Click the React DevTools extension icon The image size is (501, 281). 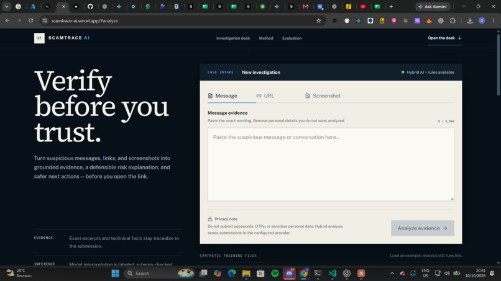coord(359,20)
